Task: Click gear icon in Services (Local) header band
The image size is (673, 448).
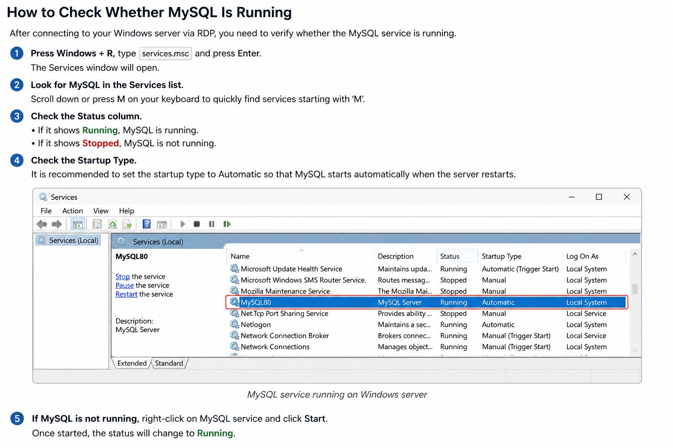Action: tap(121, 241)
